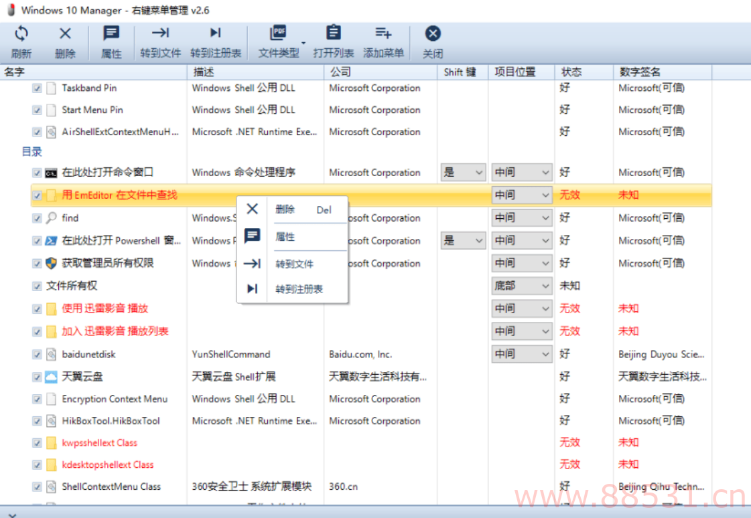Click the file icon beside AirShellExtContextMenuH...
Image resolution: width=751 pixels, height=518 pixels.
pos(51,132)
